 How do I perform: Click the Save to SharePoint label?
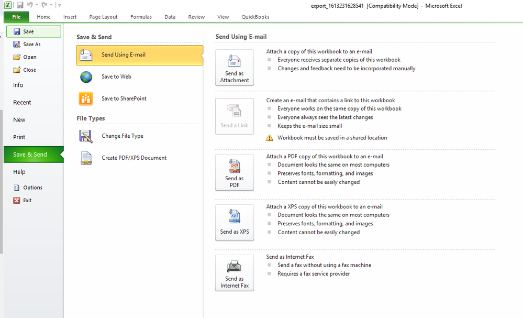(124, 98)
